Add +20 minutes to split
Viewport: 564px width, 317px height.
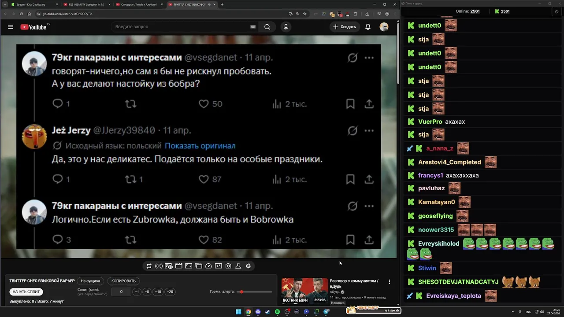tap(170, 292)
